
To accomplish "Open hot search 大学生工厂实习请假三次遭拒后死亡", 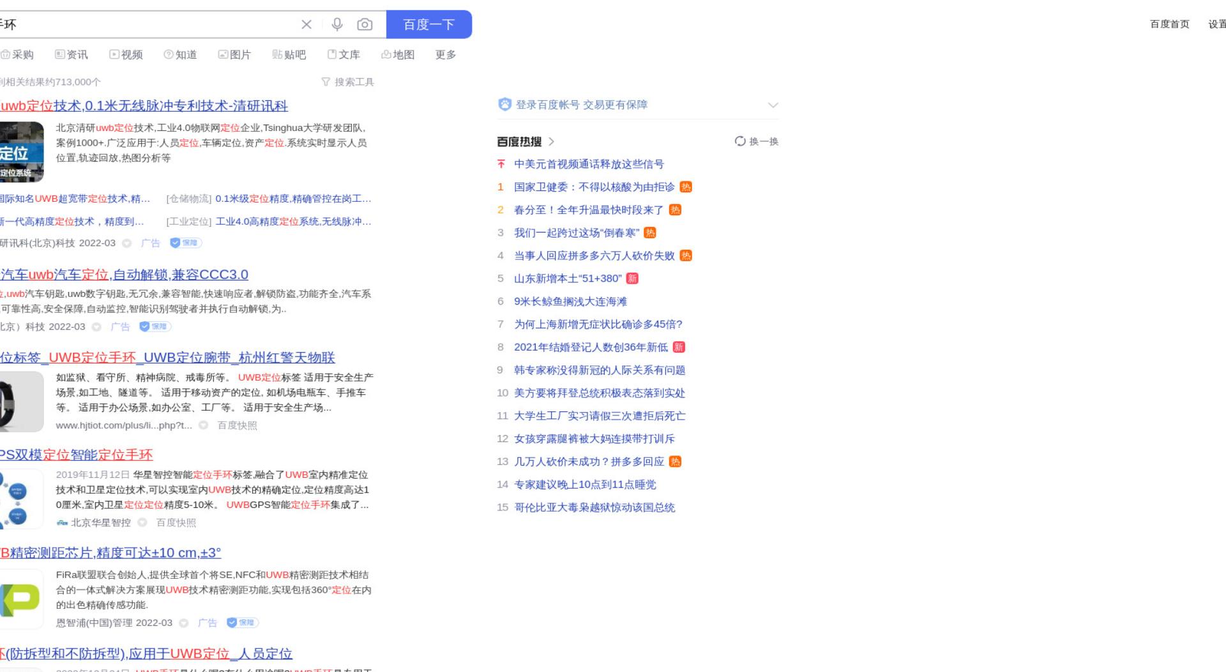I will (x=600, y=416).
